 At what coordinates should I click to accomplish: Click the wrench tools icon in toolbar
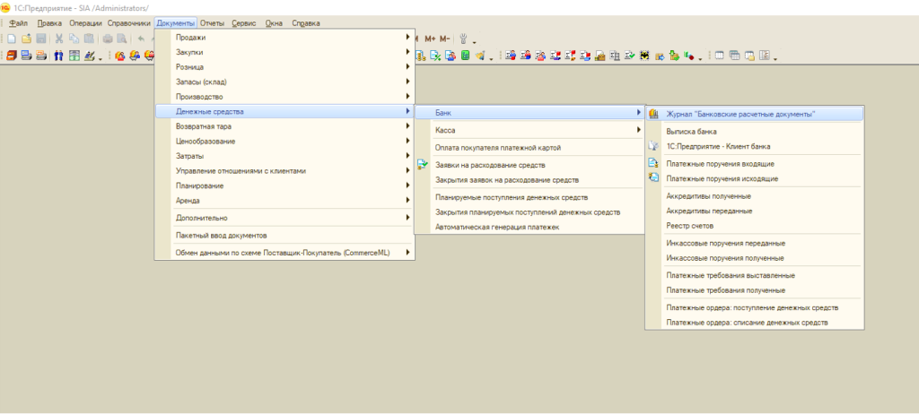tap(464, 39)
